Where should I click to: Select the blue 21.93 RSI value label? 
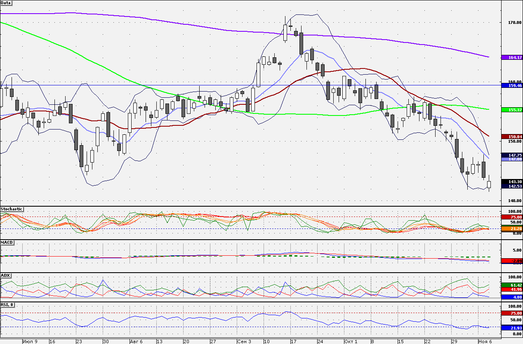pos(512,328)
